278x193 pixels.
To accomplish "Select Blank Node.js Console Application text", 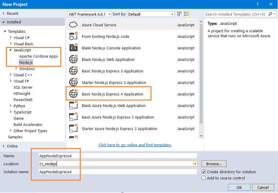I will 111,48.
